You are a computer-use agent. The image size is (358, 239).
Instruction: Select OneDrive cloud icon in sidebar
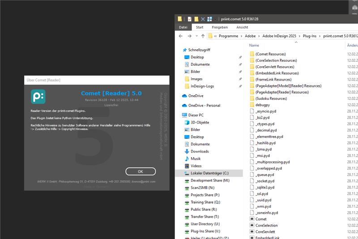click(x=184, y=96)
